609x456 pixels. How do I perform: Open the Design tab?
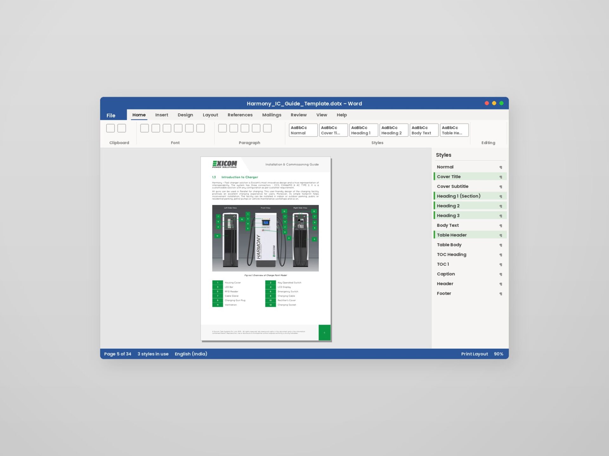[185, 115]
